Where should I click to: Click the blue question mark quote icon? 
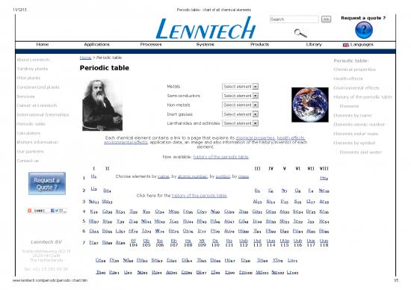pos(364,30)
